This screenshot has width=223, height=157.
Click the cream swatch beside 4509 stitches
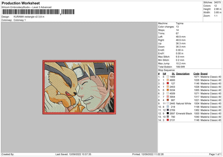point(168,93)
